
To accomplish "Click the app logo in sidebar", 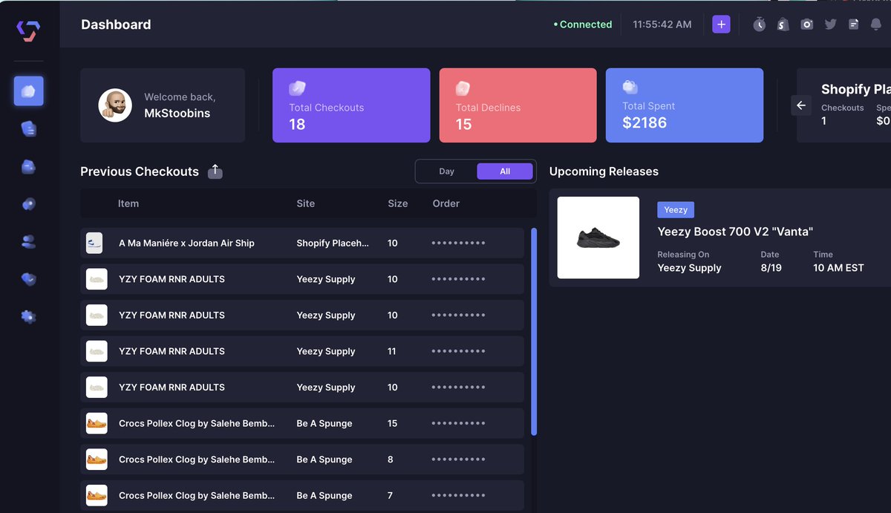I will (x=28, y=31).
